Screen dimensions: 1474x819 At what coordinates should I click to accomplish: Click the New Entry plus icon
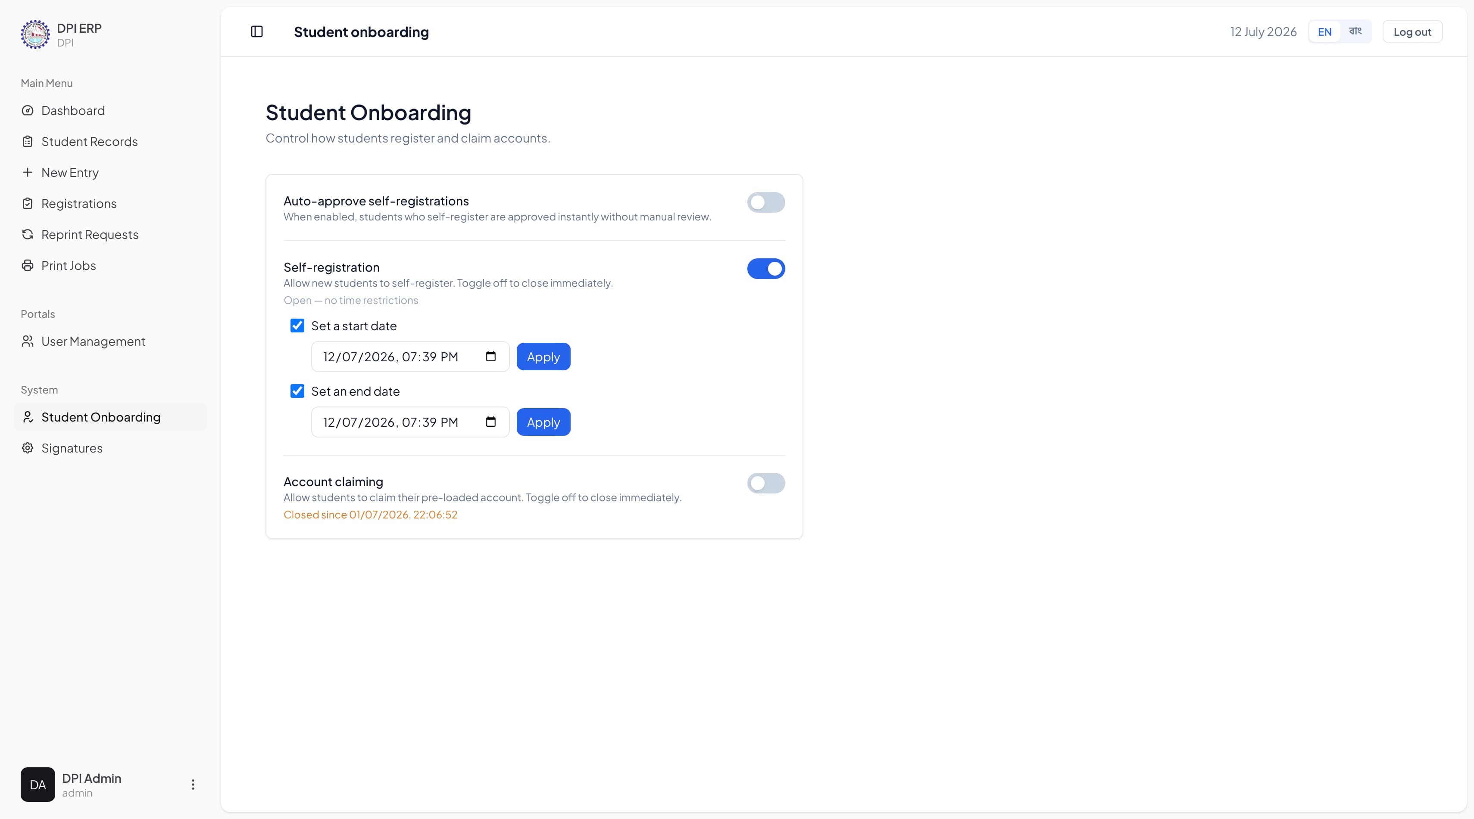click(x=28, y=172)
